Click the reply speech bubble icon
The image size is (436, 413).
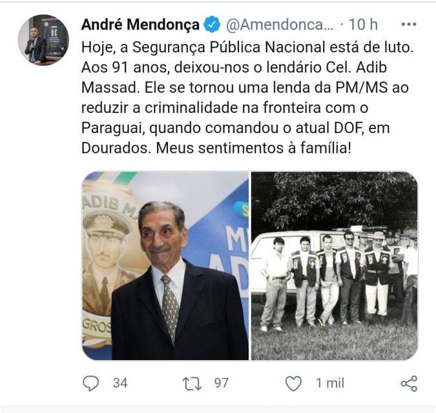click(90, 383)
